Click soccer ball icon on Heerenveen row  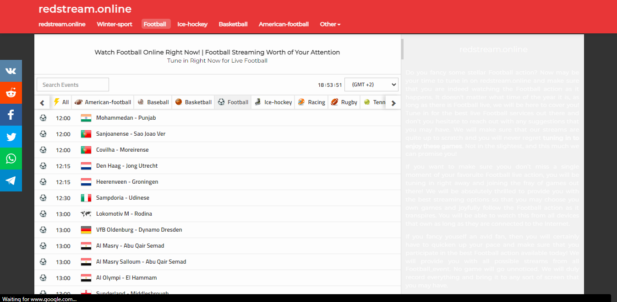(43, 182)
